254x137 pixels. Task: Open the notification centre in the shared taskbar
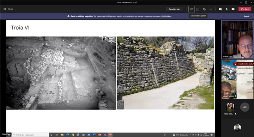click(212, 135)
